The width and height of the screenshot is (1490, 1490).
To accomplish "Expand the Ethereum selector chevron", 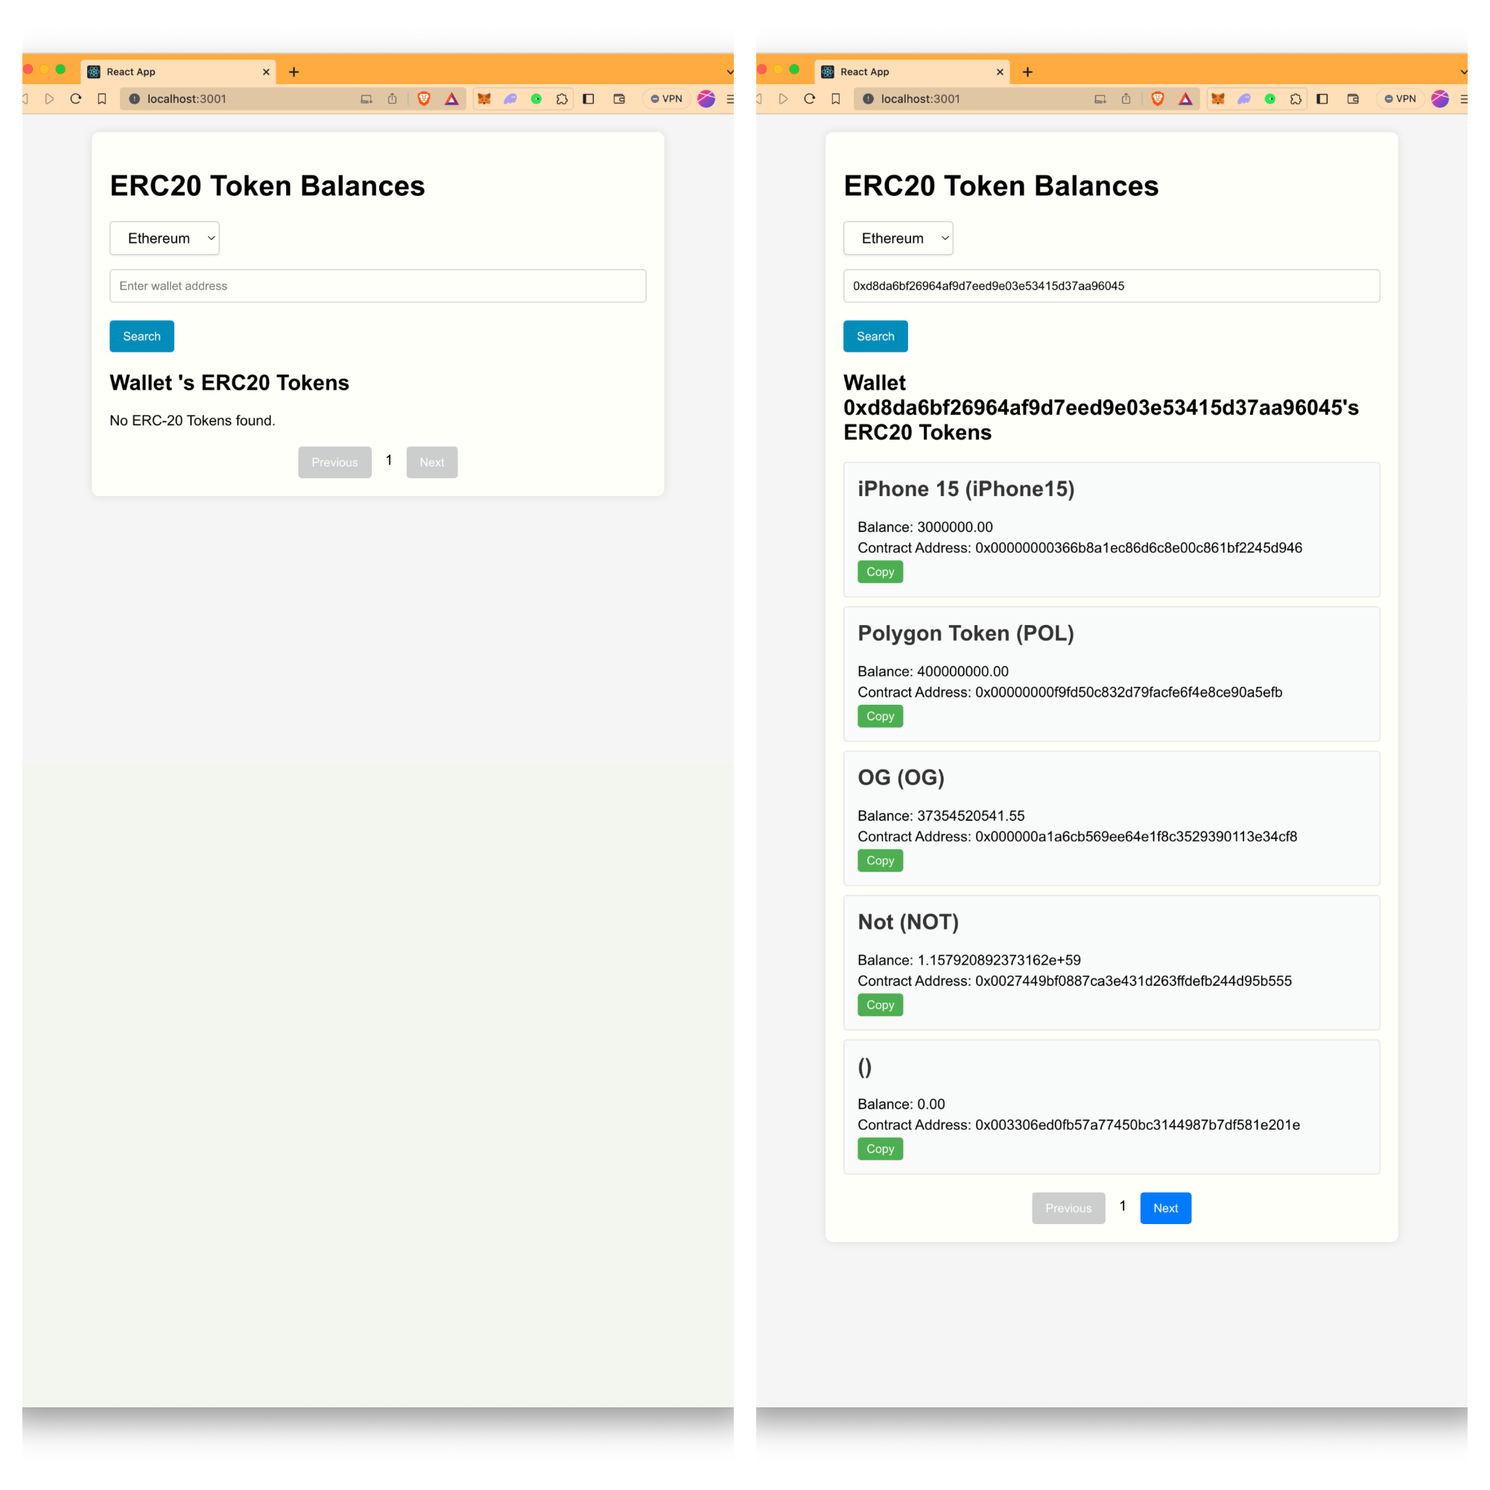I will [x=212, y=238].
